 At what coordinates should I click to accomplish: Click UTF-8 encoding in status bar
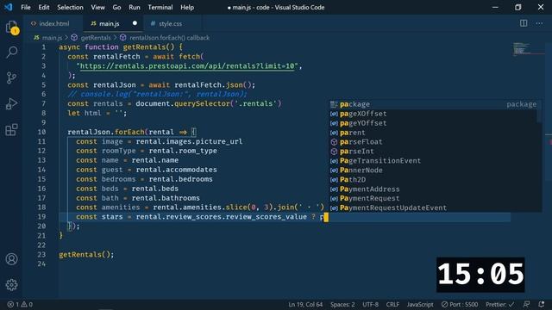pyautogui.click(x=370, y=304)
